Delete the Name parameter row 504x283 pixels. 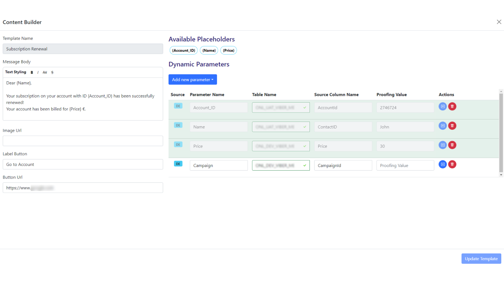[452, 126]
